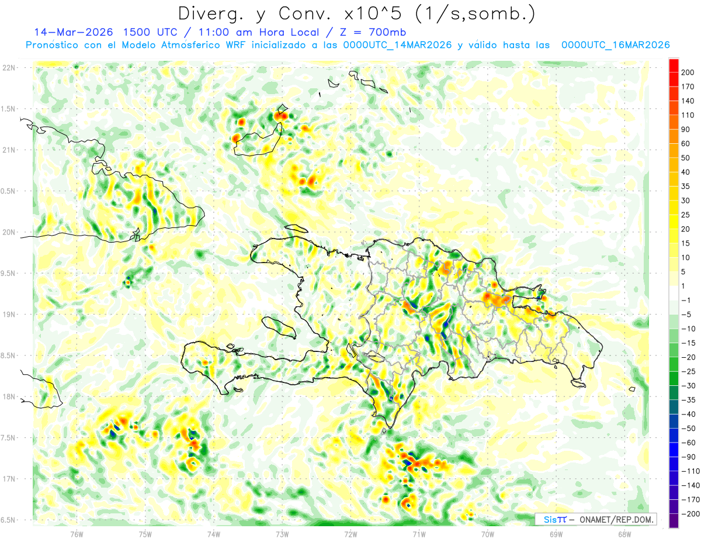
Task: Click the longitude label "70W"
Action: click(x=487, y=534)
